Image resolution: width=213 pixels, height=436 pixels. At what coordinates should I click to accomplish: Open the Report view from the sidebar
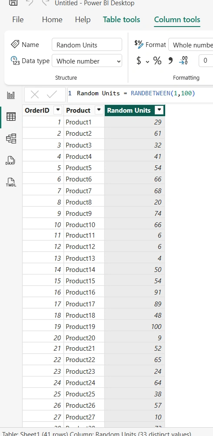pos(11,95)
